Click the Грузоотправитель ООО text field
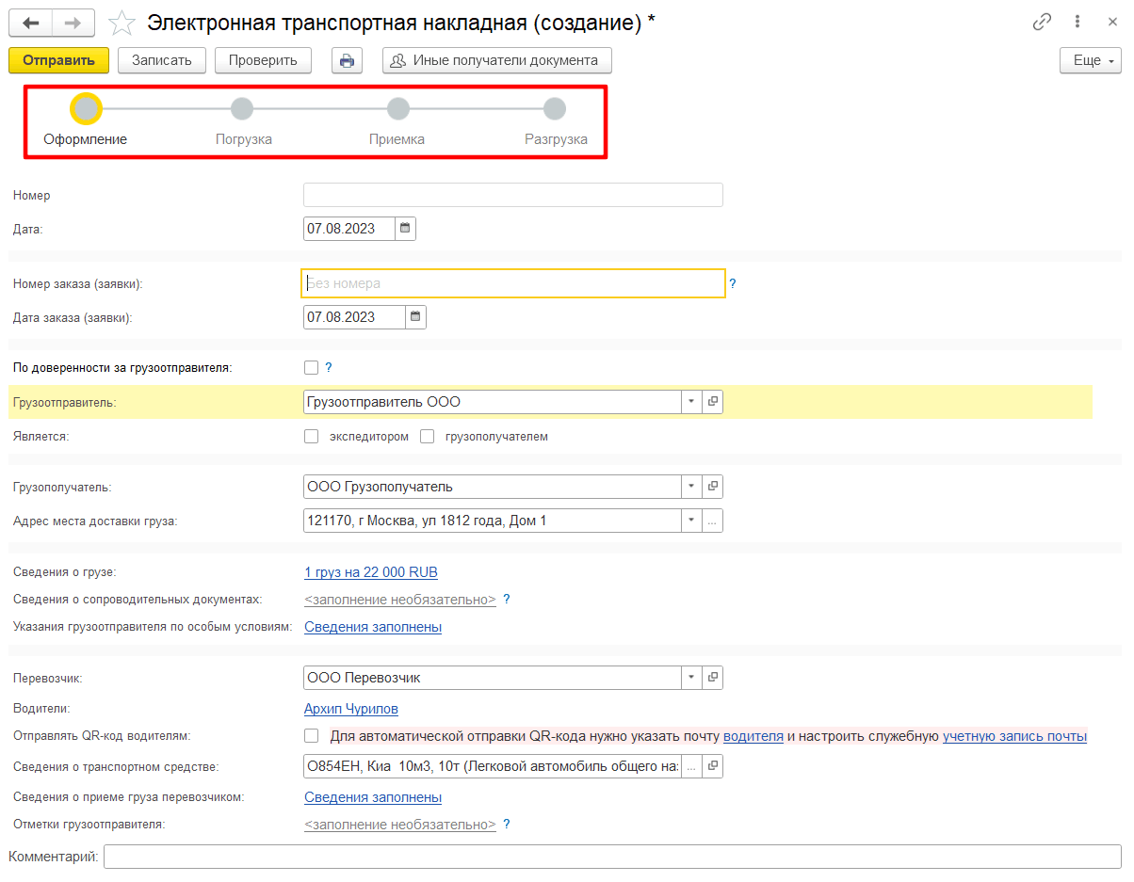This screenshot has height=882, width=1134. click(x=493, y=402)
